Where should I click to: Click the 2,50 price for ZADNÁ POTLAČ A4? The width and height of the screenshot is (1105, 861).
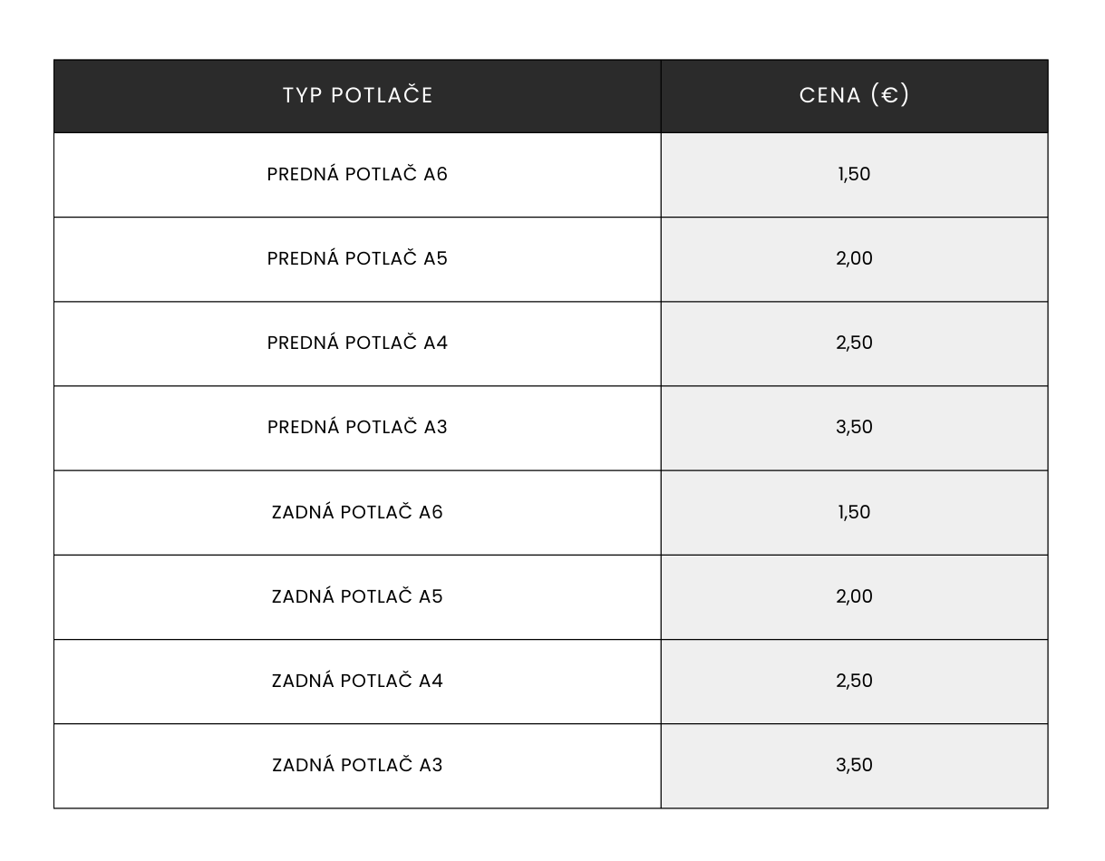click(854, 682)
